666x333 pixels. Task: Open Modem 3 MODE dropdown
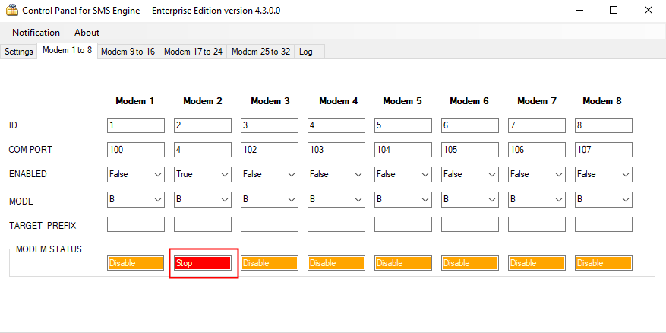[270, 200]
